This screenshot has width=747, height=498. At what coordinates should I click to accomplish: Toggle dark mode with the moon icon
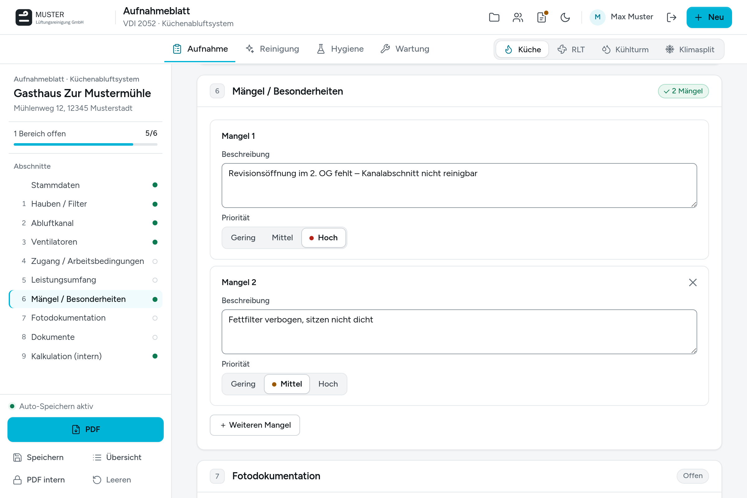pyautogui.click(x=565, y=17)
